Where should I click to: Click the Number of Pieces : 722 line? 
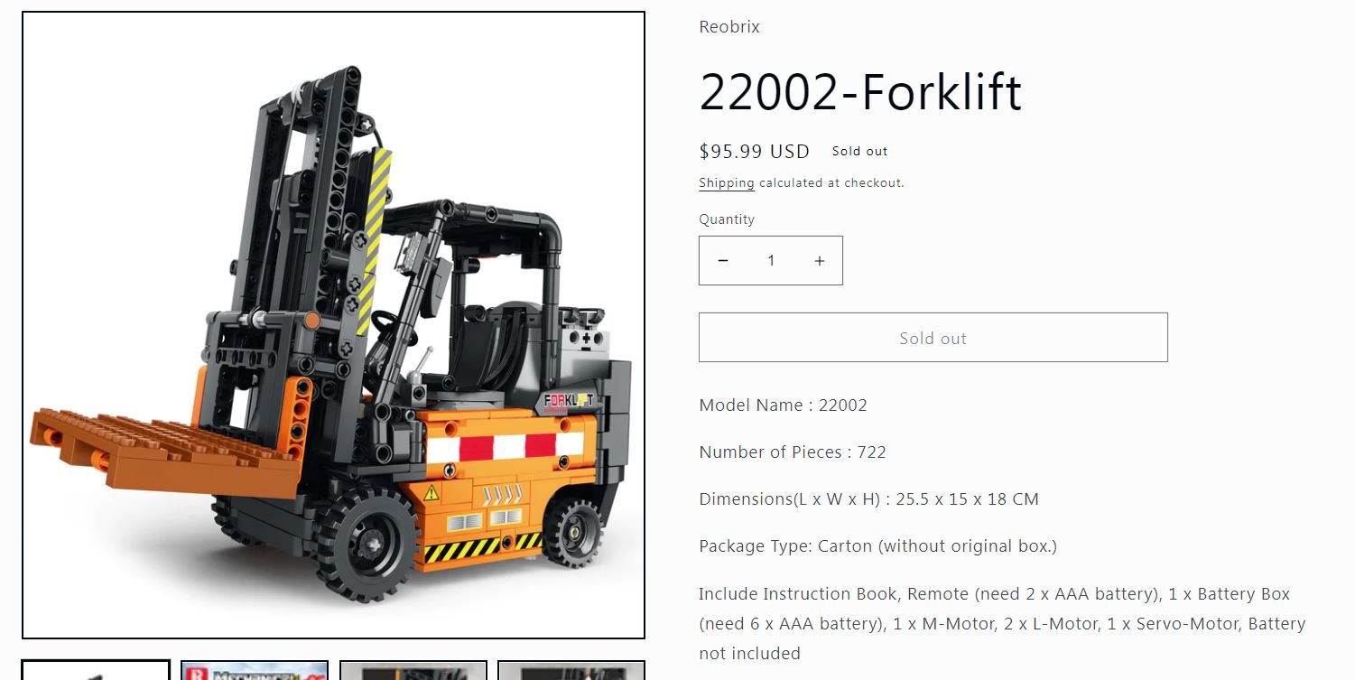(792, 452)
